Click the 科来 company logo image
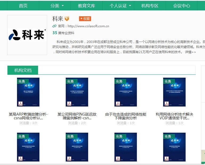The image size is (205, 165). point(27,35)
